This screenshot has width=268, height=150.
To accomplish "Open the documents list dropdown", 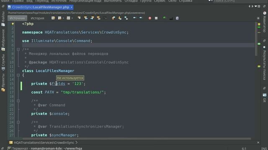I will pyautogui.click(x=256, y=6).
